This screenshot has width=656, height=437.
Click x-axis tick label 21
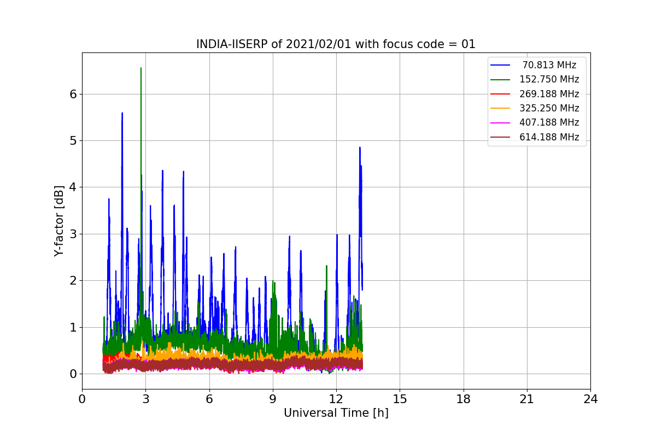pos(527,399)
